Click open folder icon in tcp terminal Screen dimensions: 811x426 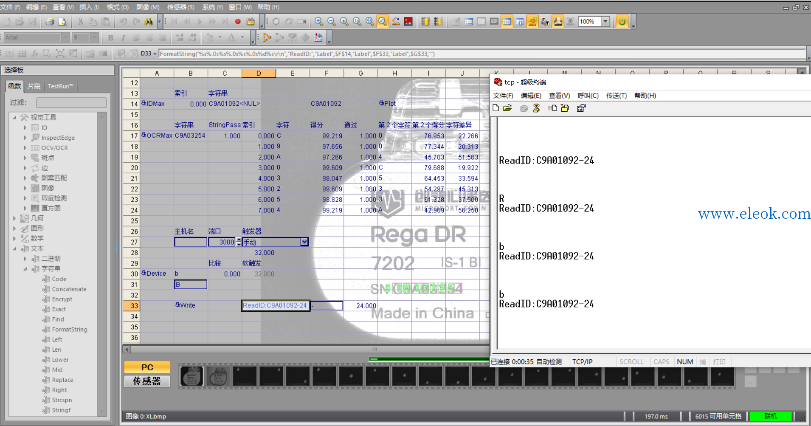click(x=507, y=108)
